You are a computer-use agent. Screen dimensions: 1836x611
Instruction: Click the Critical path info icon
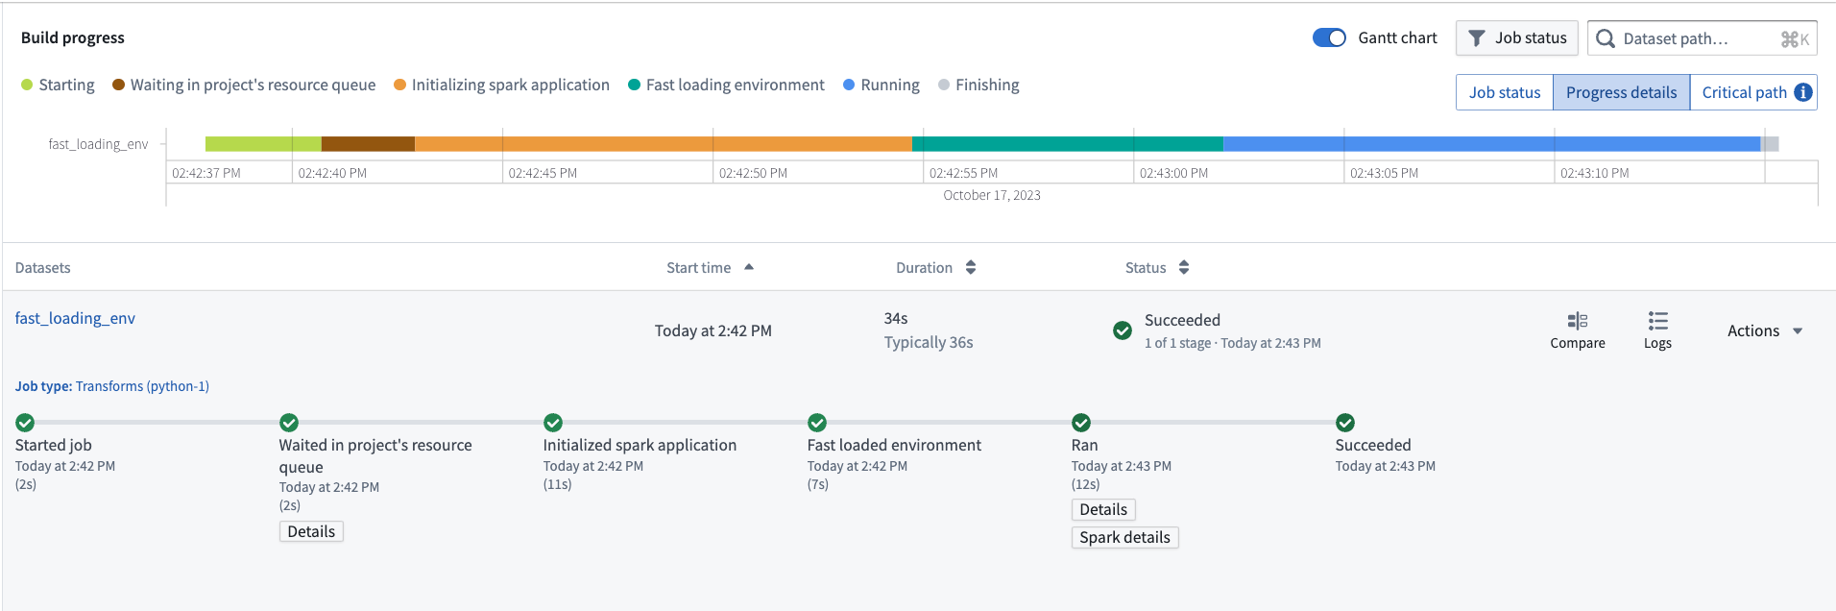1803,92
